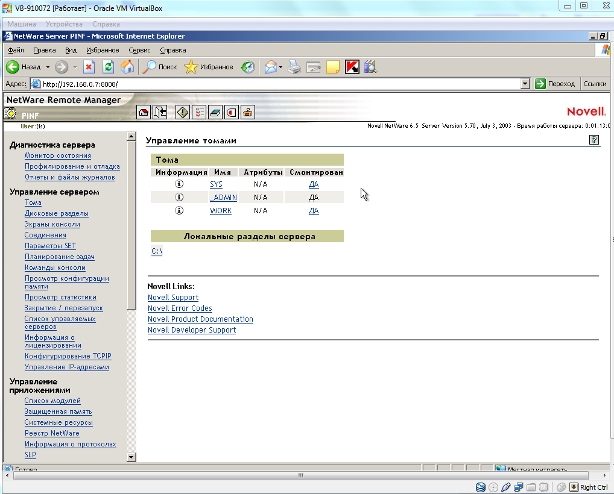The height and width of the screenshot is (494, 614).
Task: Open the Дисковые разделы sidebar link
Action: click(x=56, y=213)
